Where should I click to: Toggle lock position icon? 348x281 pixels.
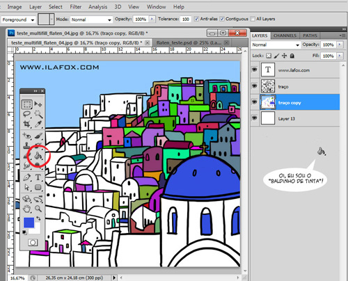[x=285, y=56]
